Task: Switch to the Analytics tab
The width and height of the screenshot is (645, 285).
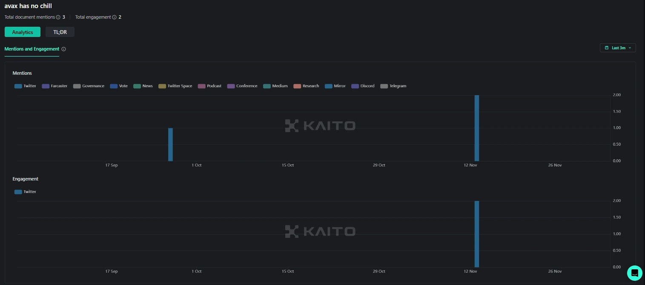Action: point(23,32)
